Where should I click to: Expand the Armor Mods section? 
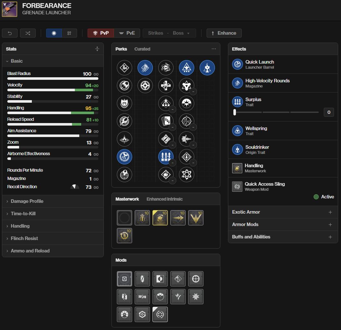[x=283, y=224]
